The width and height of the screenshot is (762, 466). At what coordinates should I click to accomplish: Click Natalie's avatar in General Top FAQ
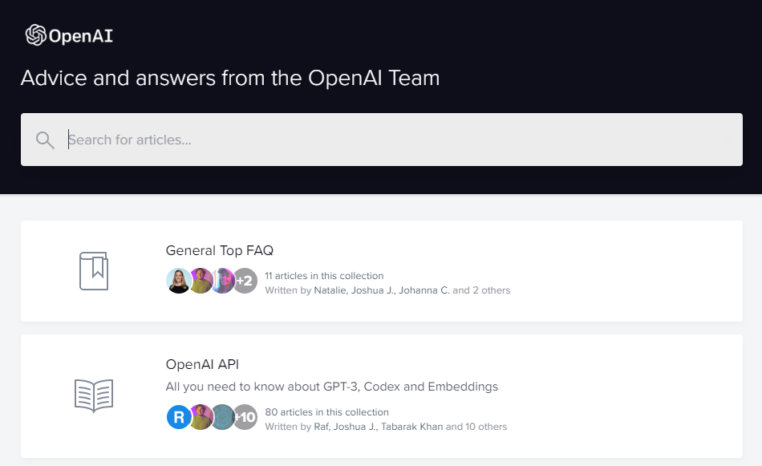pos(178,281)
